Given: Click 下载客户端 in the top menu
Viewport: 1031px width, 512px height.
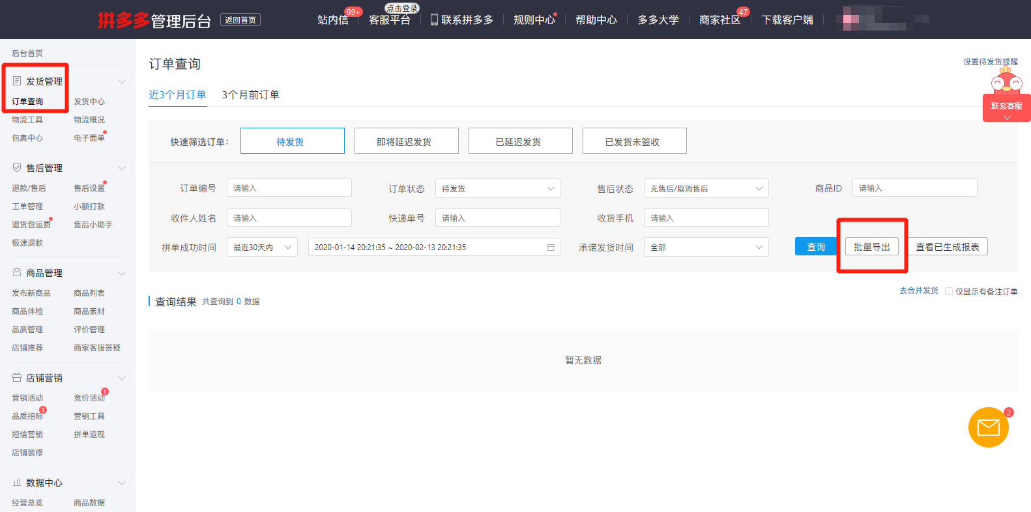Looking at the screenshot, I should 787,20.
